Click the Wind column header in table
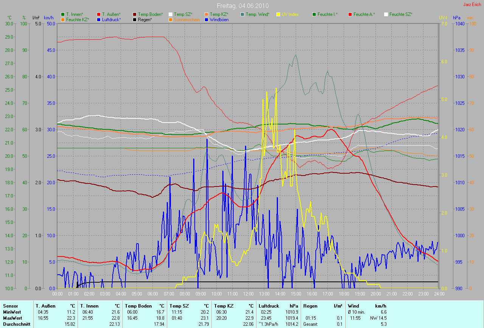Screen dimensions: 484x328 pos(353,306)
